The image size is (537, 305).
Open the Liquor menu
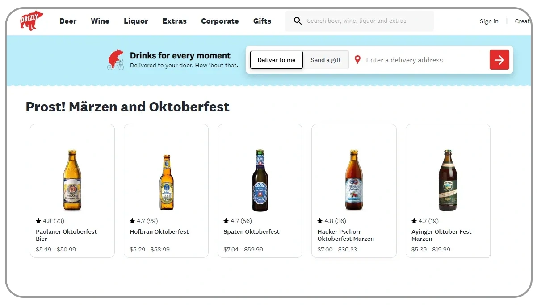136,21
